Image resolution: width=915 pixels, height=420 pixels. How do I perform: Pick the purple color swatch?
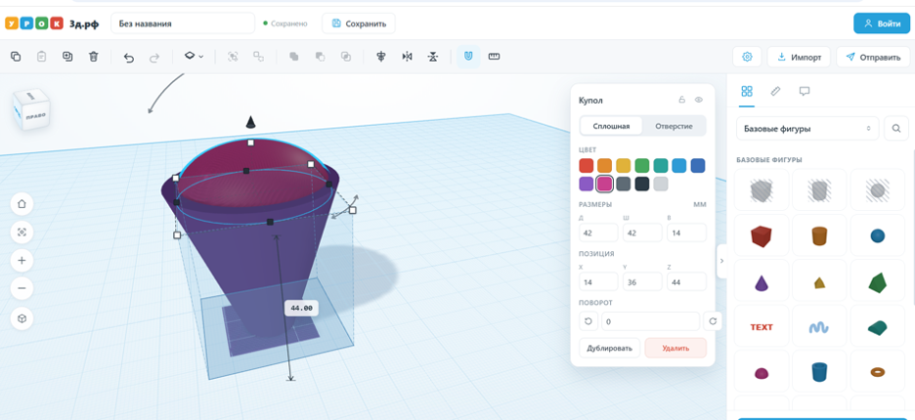pos(586,184)
